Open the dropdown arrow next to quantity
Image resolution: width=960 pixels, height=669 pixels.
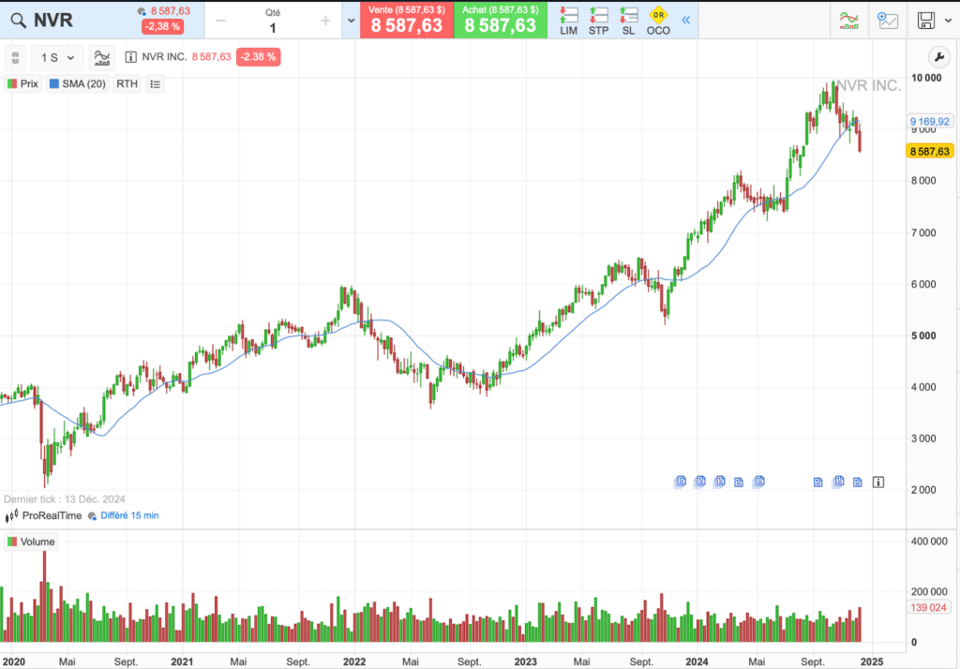pyautogui.click(x=352, y=21)
